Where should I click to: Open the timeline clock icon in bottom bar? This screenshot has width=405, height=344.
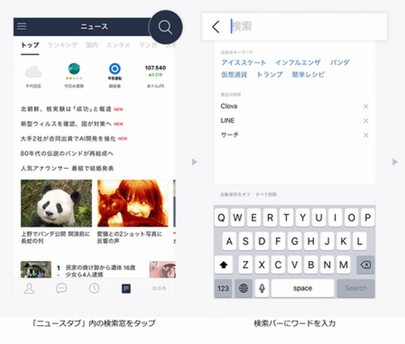pos(94,288)
